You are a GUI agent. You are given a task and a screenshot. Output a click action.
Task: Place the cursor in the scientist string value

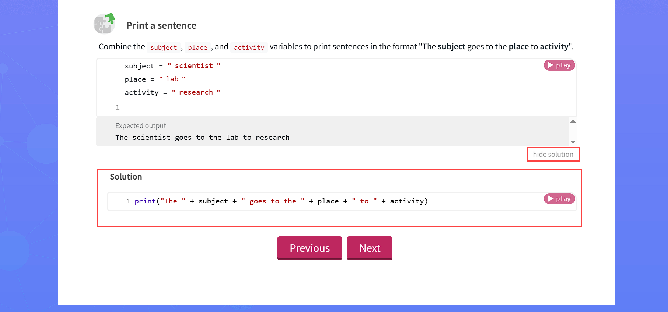pyautogui.click(x=194, y=65)
